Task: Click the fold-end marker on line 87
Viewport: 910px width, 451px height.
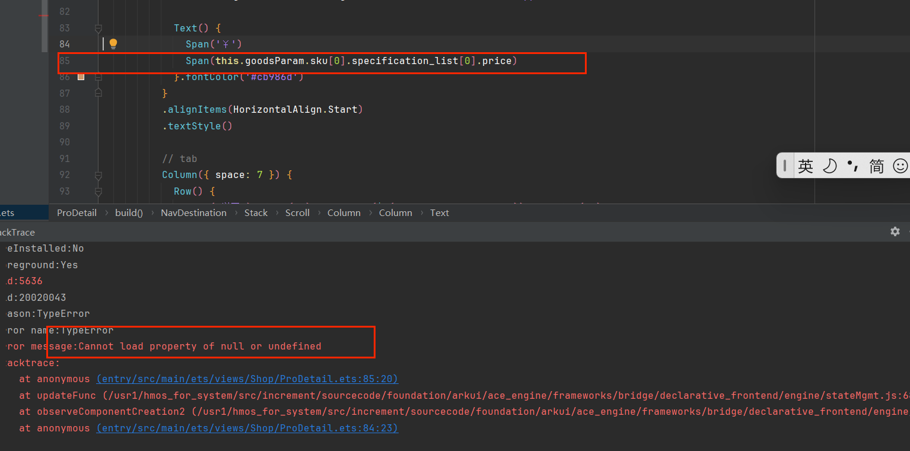Action: point(98,93)
